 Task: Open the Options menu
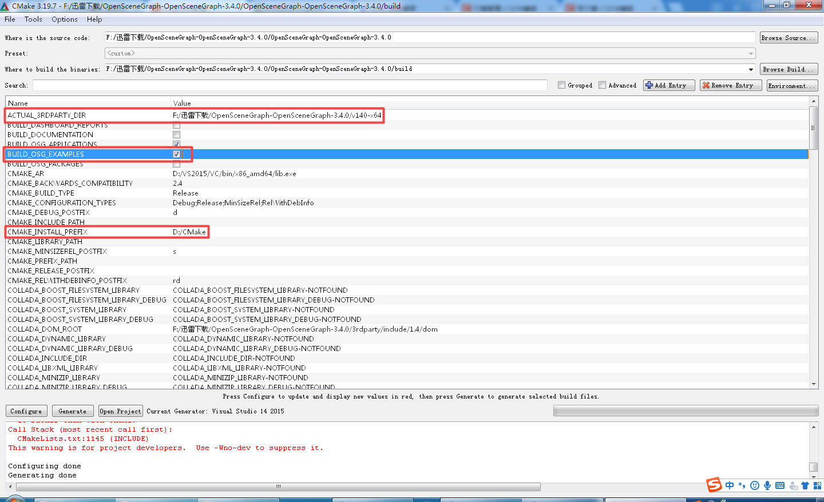pos(65,19)
